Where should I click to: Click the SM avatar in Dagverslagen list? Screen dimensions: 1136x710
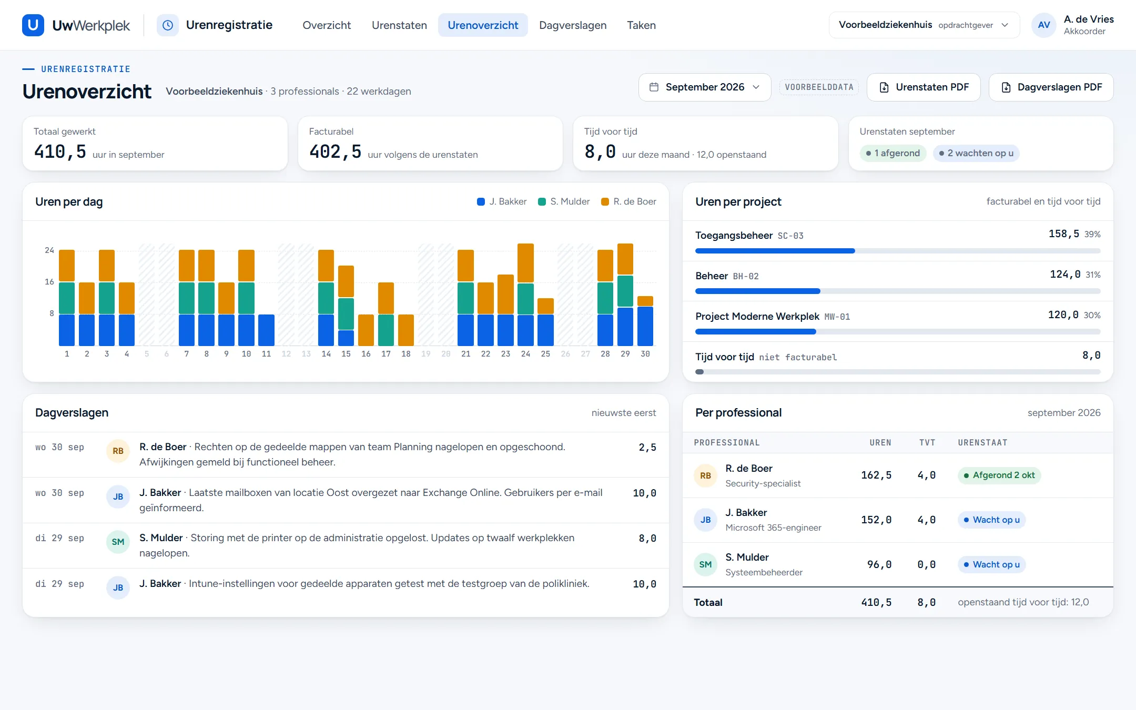click(x=118, y=542)
